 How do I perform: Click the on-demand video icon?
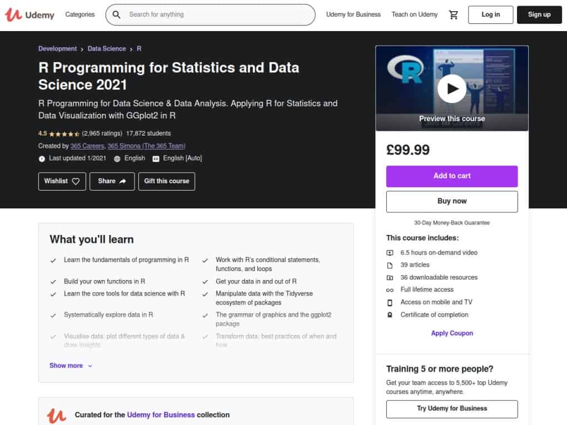click(x=390, y=253)
